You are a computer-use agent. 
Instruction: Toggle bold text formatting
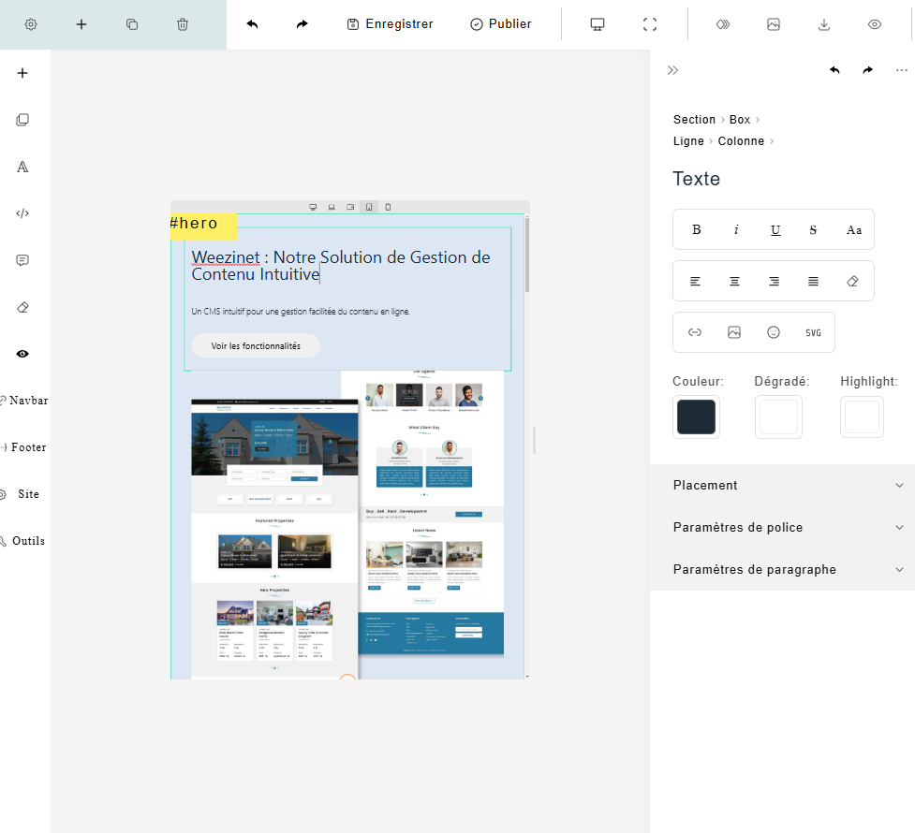696,230
